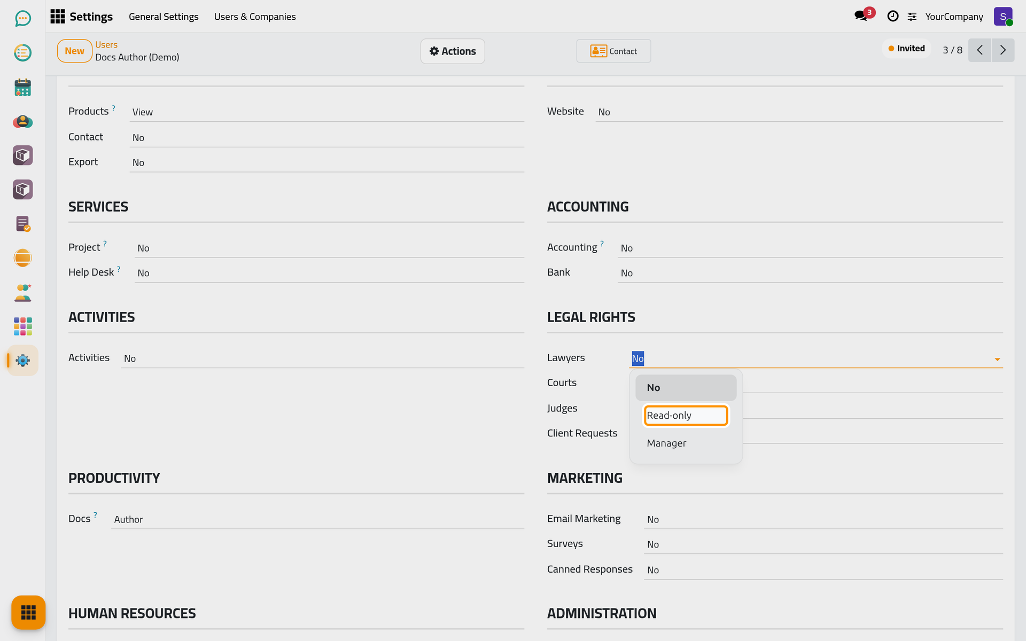Image resolution: width=1026 pixels, height=641 pixels.
Task: Click the New button
Action: (x=74, y=51)
